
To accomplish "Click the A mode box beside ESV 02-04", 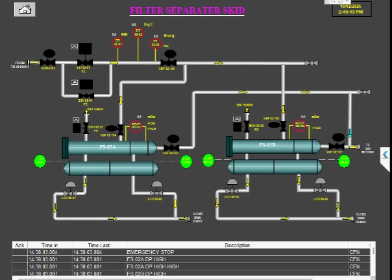I will [74, 82].
